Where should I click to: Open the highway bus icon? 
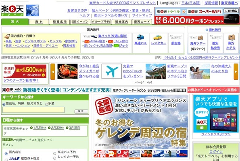[140, 37]
